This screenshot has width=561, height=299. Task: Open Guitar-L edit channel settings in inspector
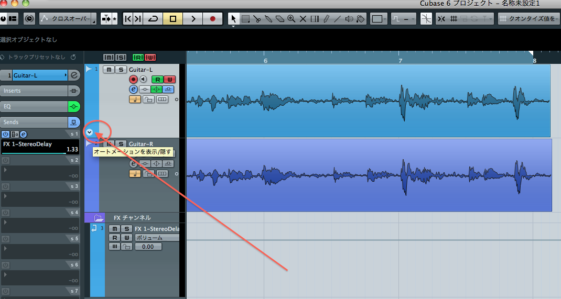(x=74, y=75)
